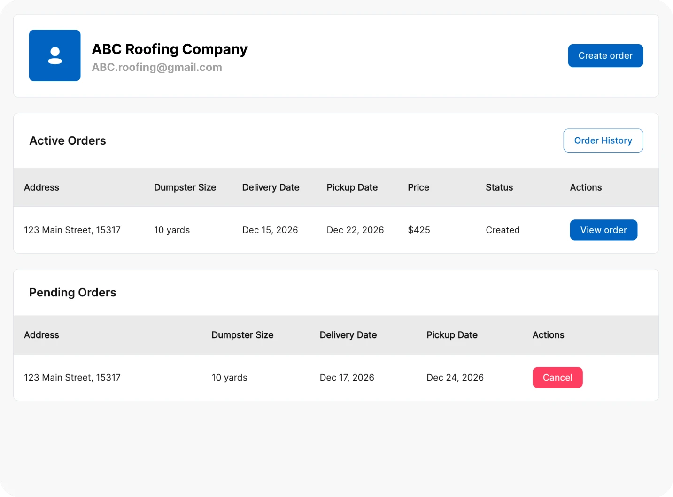Image resolution: width=673 pixels, height=497 pixels.
Task: Select 10 yards in the pending order row
Action: [x=229, y=377]
